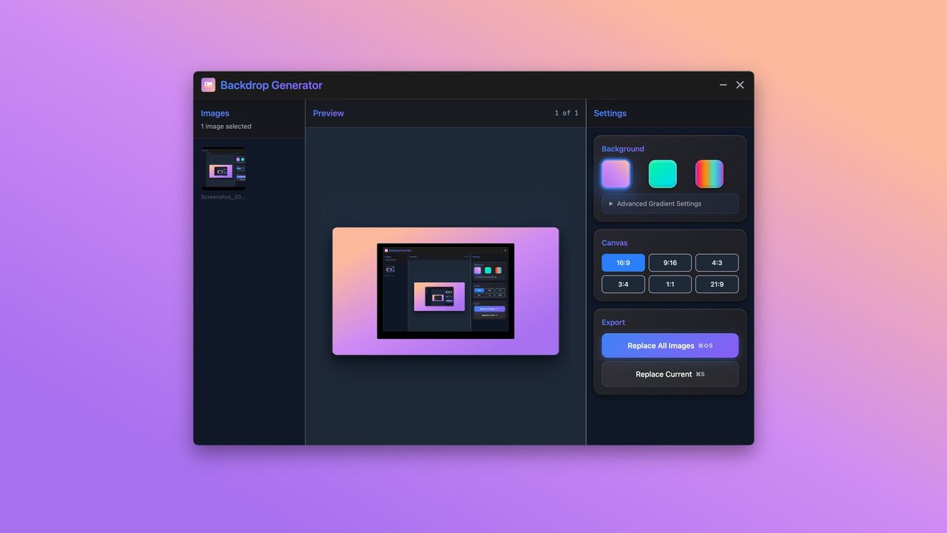
Task: Set canvas ratio to 16:9
Action: [x=623, y=263]
